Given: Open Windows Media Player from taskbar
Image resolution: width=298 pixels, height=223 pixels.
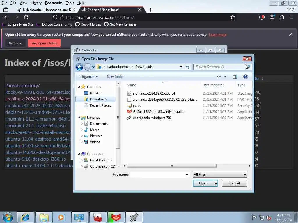Looking at the screenshot, I should tap(61, 217).
